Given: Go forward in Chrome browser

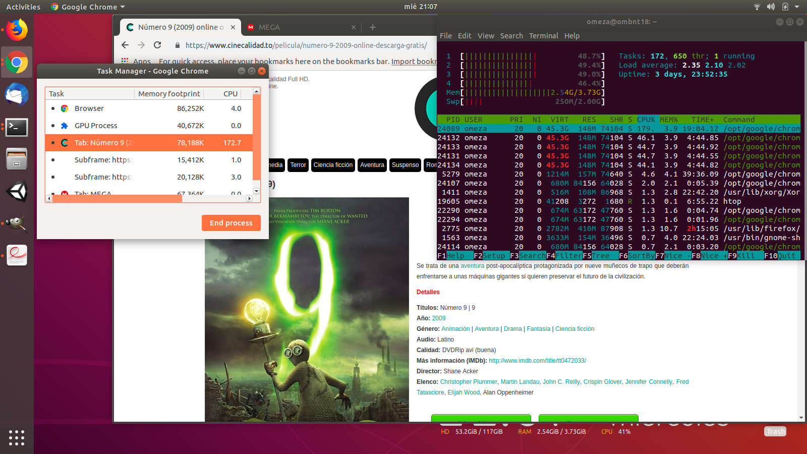Looking at the screenshot, I should click(x=141, y=45).
